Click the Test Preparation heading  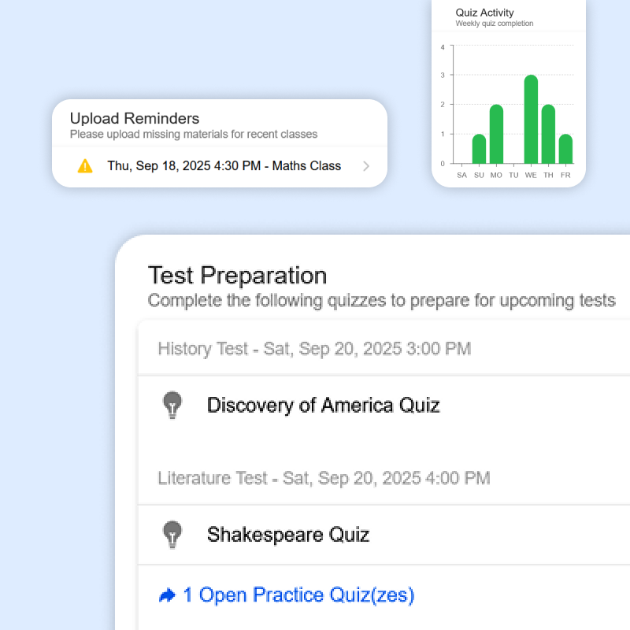coord(237,276)
